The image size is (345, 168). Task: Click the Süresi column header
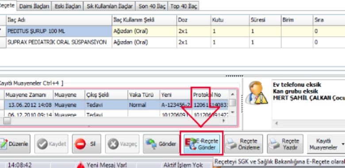[265, 20]
